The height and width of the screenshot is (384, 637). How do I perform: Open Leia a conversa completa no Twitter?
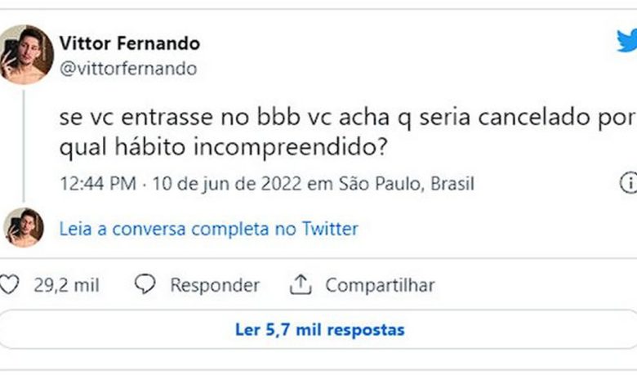click(208, 229)
